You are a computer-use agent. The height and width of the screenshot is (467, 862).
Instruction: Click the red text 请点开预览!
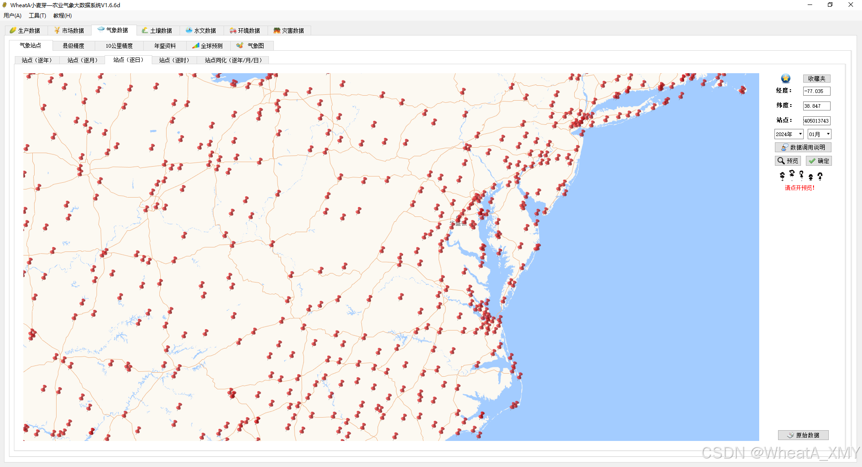(800, 188)
